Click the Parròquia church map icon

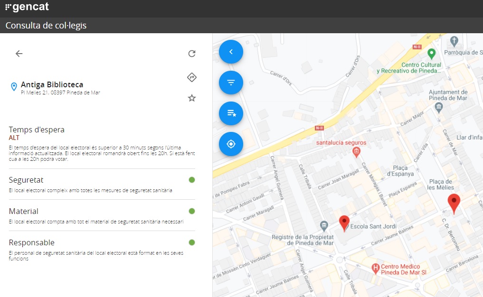[x=454, y=41]
